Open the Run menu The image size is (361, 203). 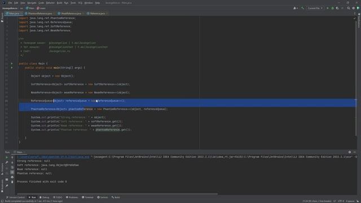pyautogui.click(x=67, y=3)
